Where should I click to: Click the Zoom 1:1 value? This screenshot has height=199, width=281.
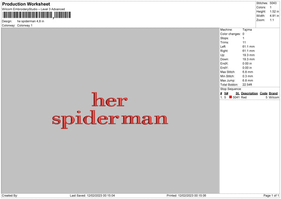pos(272,20)
